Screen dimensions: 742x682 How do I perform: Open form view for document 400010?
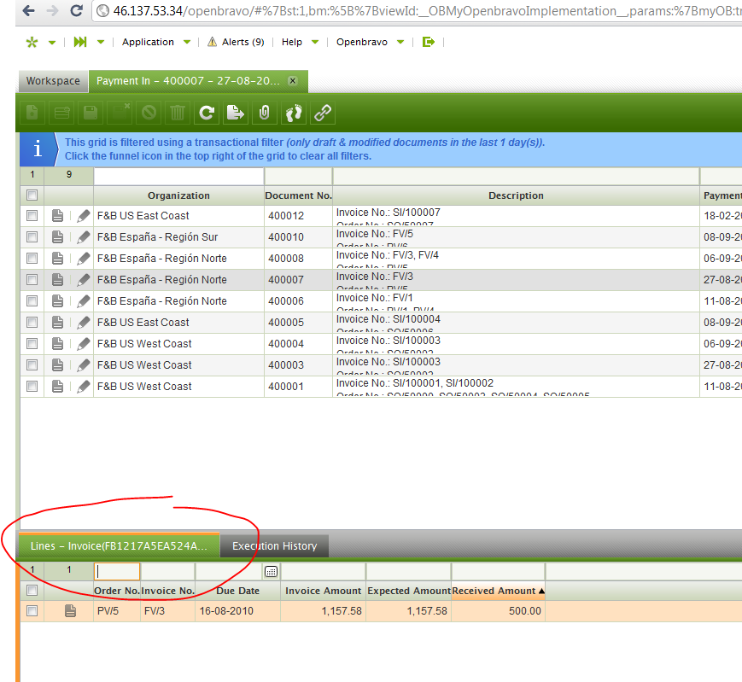[57, 237]
